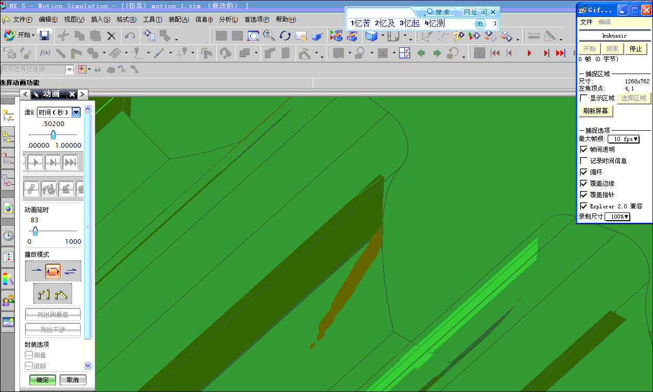Click the last-frame button in animation panel
Image resolution: width=653 pixels, height=392 pixels.
pos(71,163)
